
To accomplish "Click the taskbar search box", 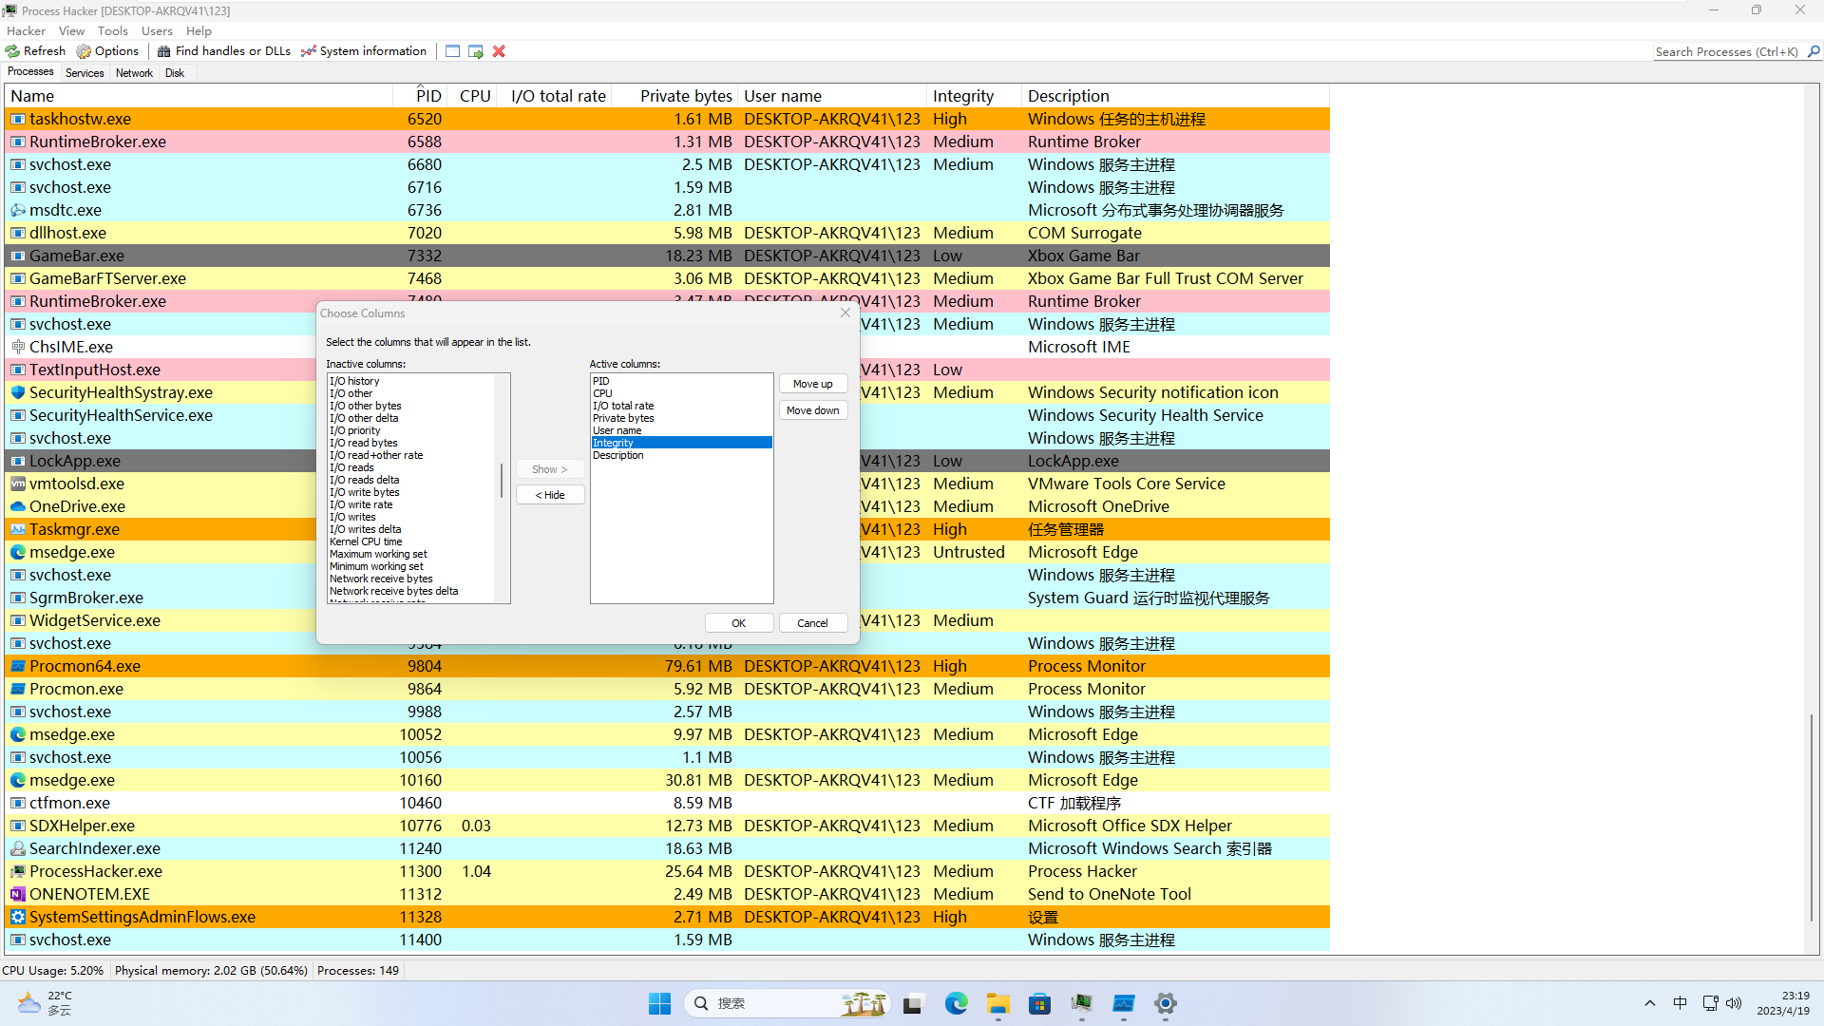I will pyautogui.click(x=788, y=1003).
